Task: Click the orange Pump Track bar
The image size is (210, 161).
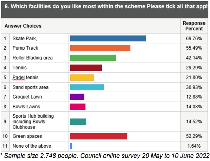Action: click(x=100, y=48)
